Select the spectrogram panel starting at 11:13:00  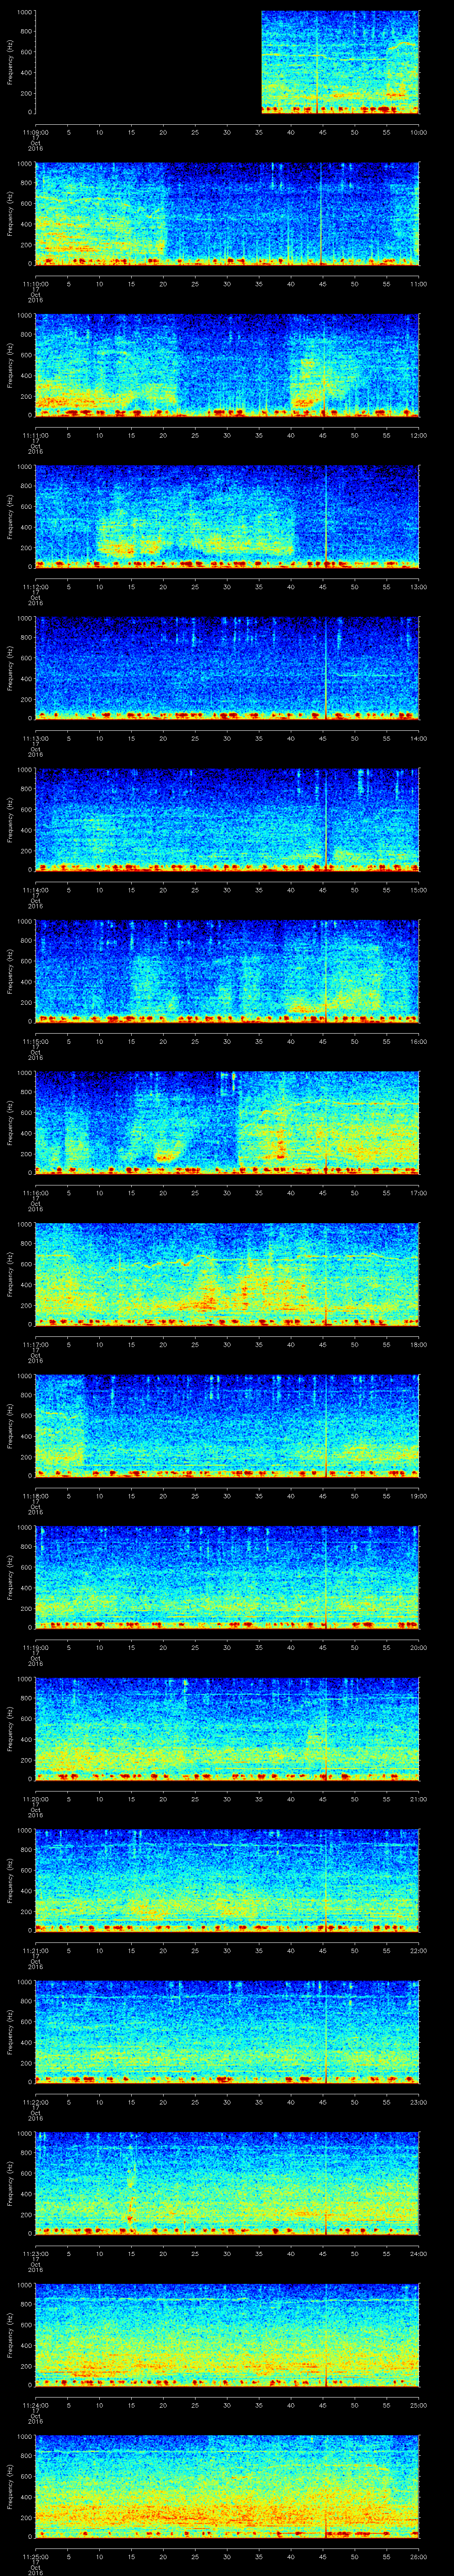pyautogui.click(x=227, y=669)
